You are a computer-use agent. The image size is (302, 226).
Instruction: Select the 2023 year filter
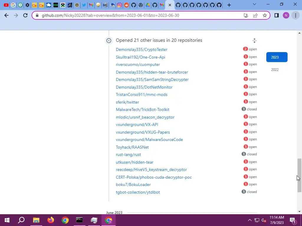[277, 57]
